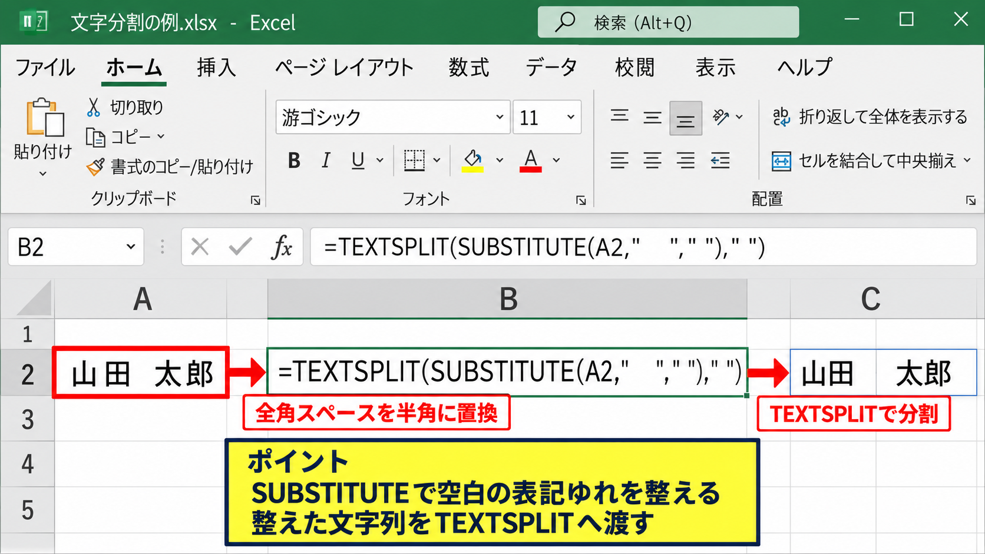
Task: Toggle wrap text (折り返して全体を表示する)
Action: click(x=870, y=117)
